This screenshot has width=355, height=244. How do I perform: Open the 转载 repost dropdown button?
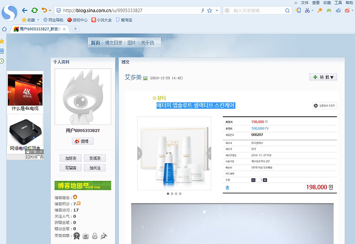[323, 77]
